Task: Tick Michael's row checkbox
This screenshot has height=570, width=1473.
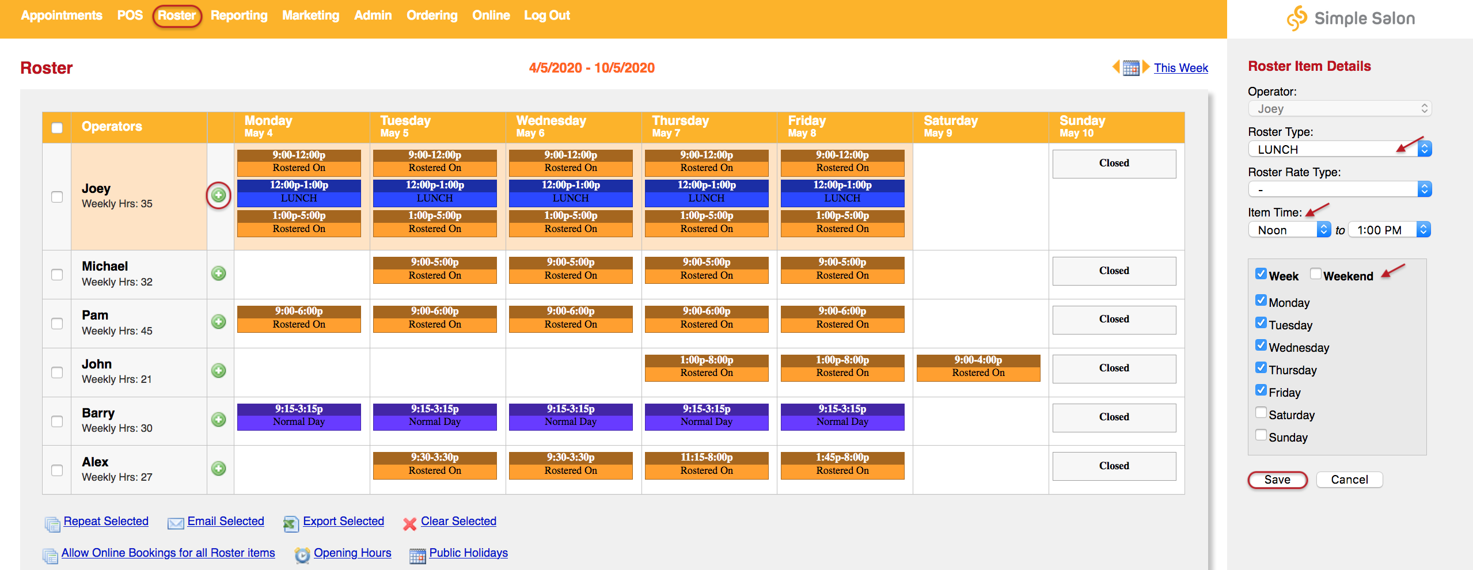Action: pos(57,275)
